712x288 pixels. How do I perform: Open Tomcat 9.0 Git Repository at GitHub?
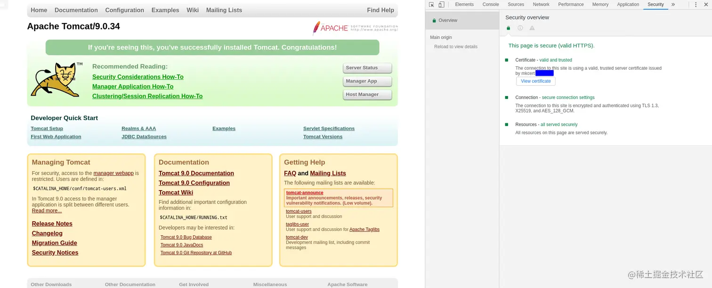coord(196,253)
